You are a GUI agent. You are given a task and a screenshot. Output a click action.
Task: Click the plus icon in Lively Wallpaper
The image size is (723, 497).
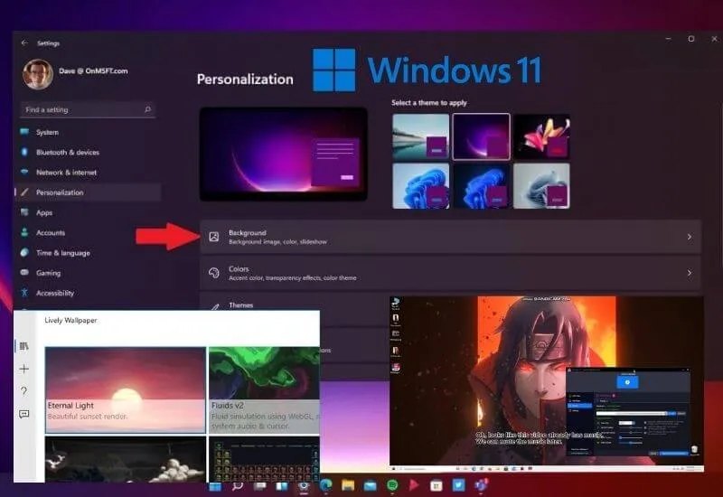pyautogui.click(x=24, y=369)
